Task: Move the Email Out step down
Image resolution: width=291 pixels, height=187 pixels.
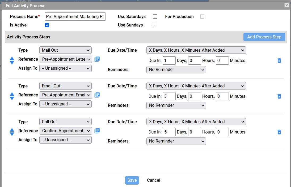Action: click(x=12, y=99)
